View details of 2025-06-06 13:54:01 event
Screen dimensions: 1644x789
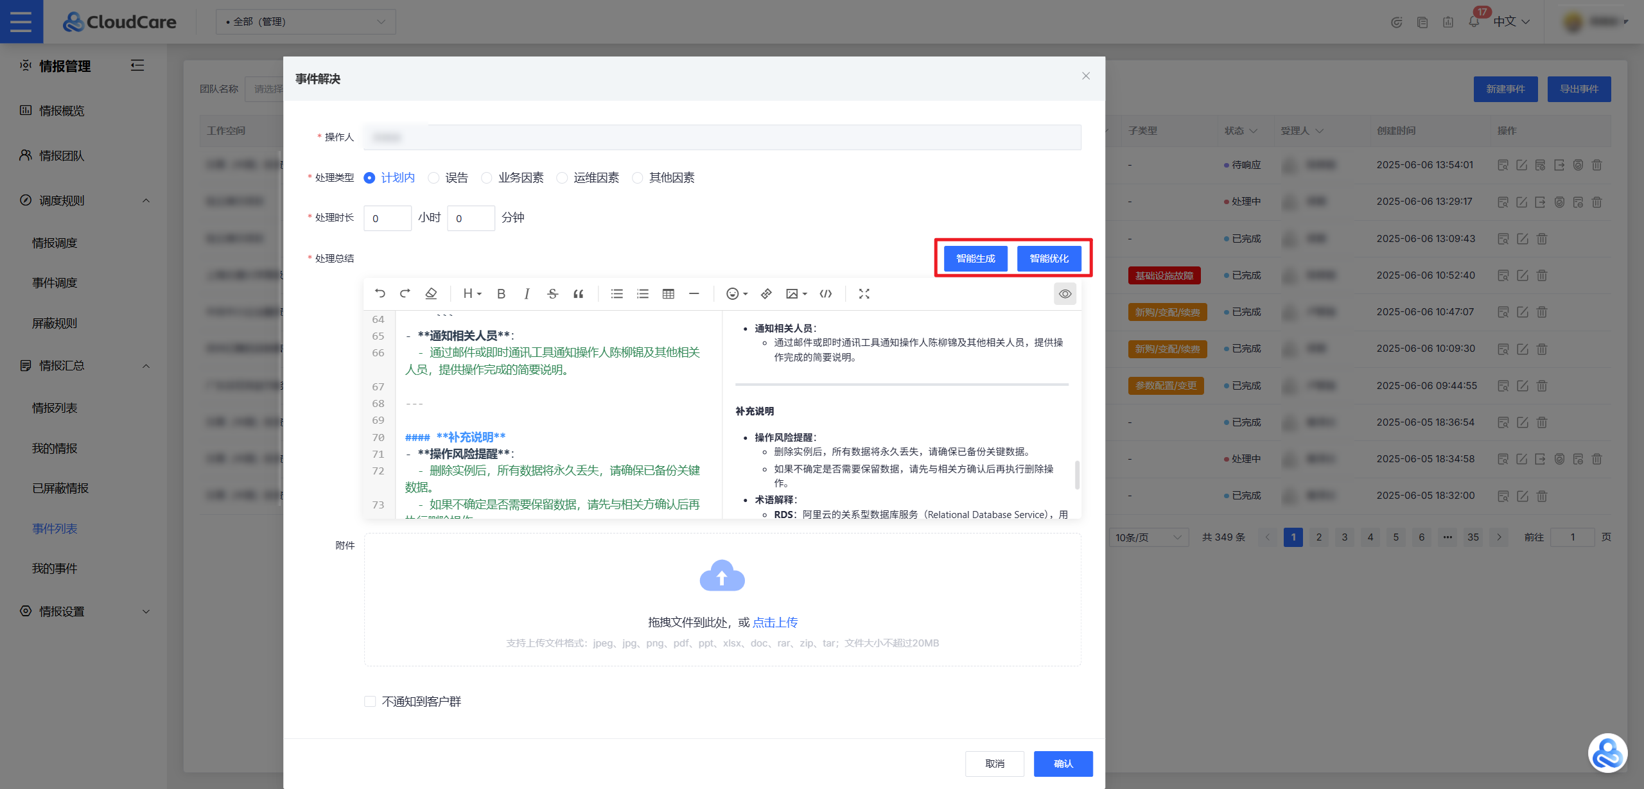pos(1503,165)
